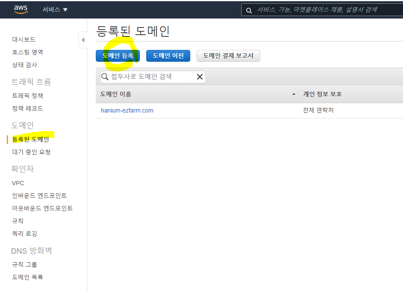
Task: Click the 트래픽 흐름 section heading
Action: click(x=31, y=82)
